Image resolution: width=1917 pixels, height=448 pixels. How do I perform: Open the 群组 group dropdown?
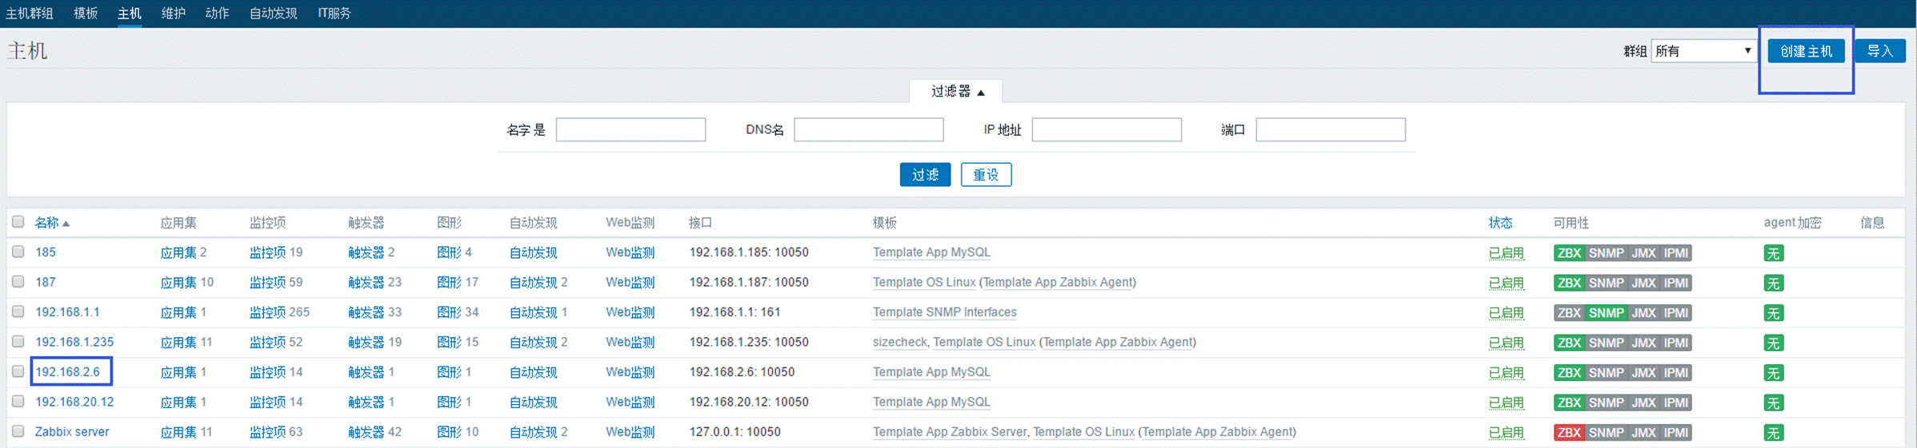1703,51
